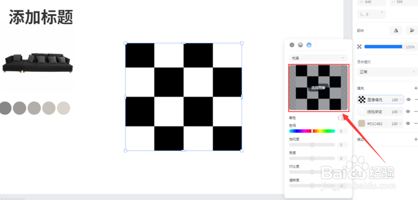The height and width of the screenshot is (200, 418).
Task: Adjust the 亮度 brightness slider
Action: tap(312, 158)
